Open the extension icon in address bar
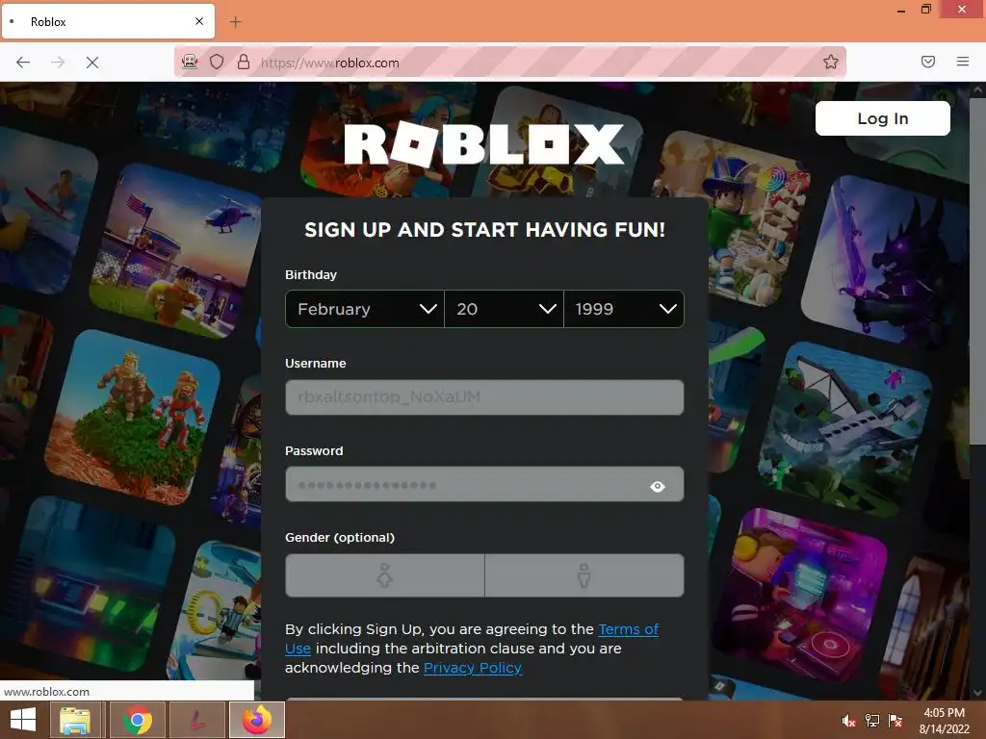 (x=190, y=62)
